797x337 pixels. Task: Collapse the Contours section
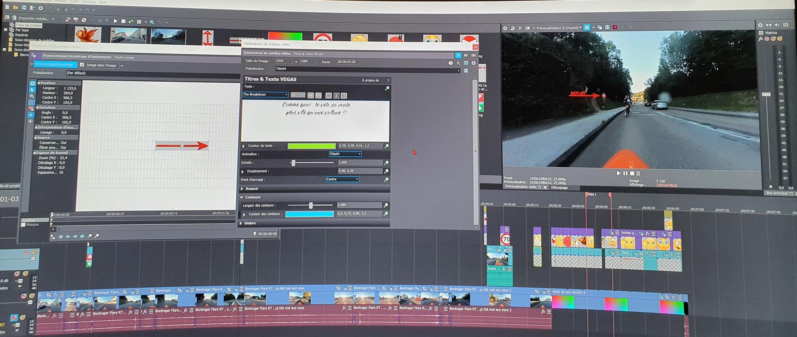[242, 197]
